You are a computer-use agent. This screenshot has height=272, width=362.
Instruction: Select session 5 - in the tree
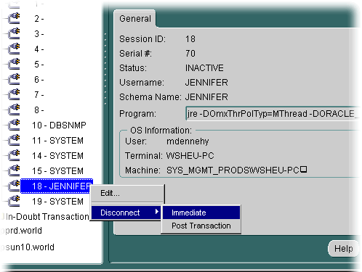39,65
